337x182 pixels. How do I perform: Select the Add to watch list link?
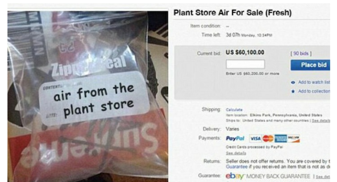314,82
